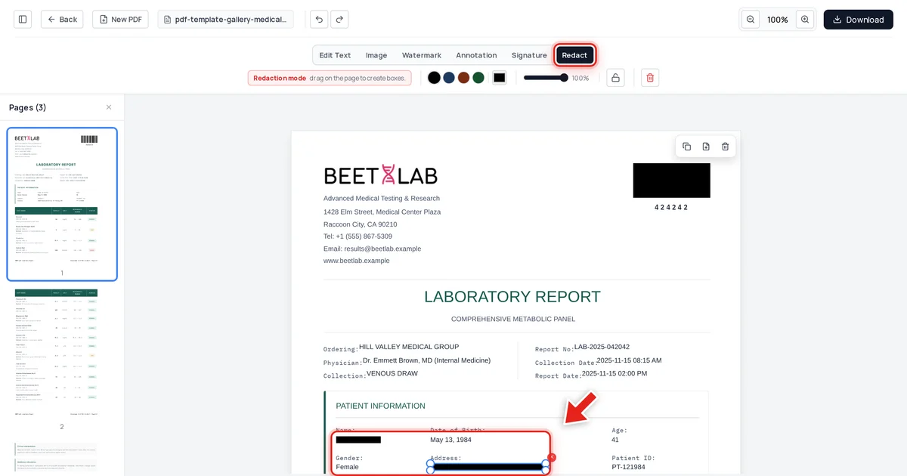Close the Pages panel
The image size is (907, 476).
[109, 107]
